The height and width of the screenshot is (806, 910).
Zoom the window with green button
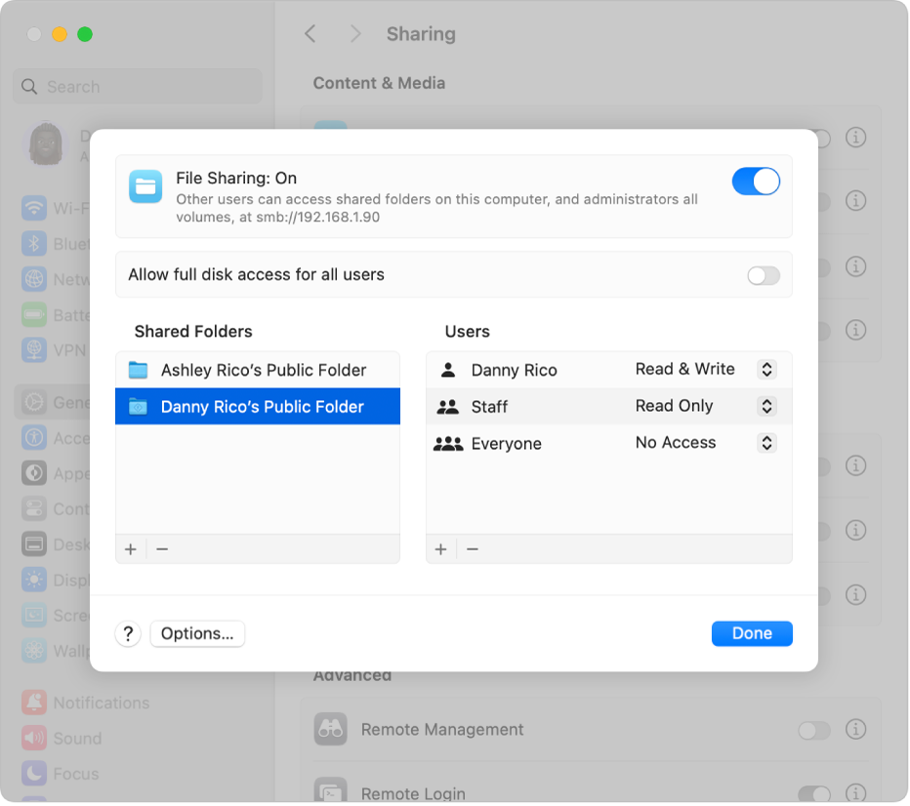tap(85, 34)
